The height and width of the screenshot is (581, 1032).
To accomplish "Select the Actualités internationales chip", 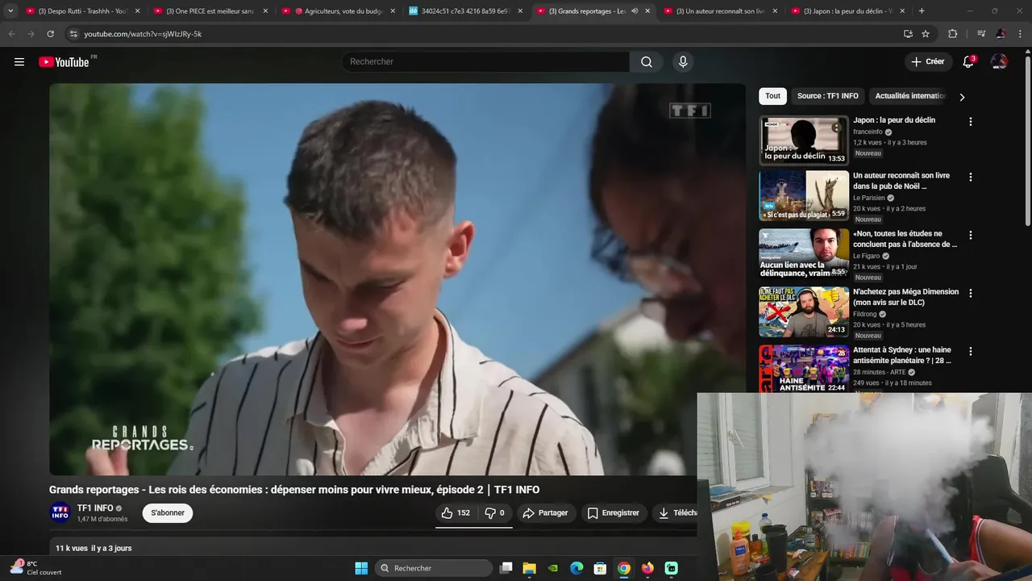I will tap(910, 96).
